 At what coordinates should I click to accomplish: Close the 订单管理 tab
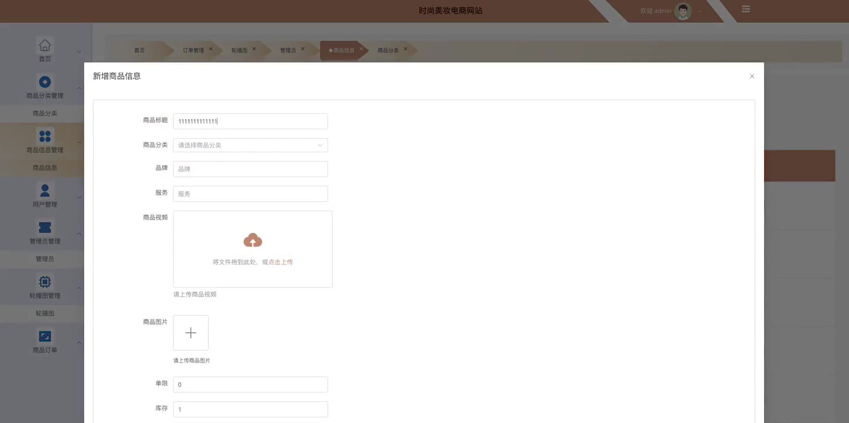click(210, 49)
